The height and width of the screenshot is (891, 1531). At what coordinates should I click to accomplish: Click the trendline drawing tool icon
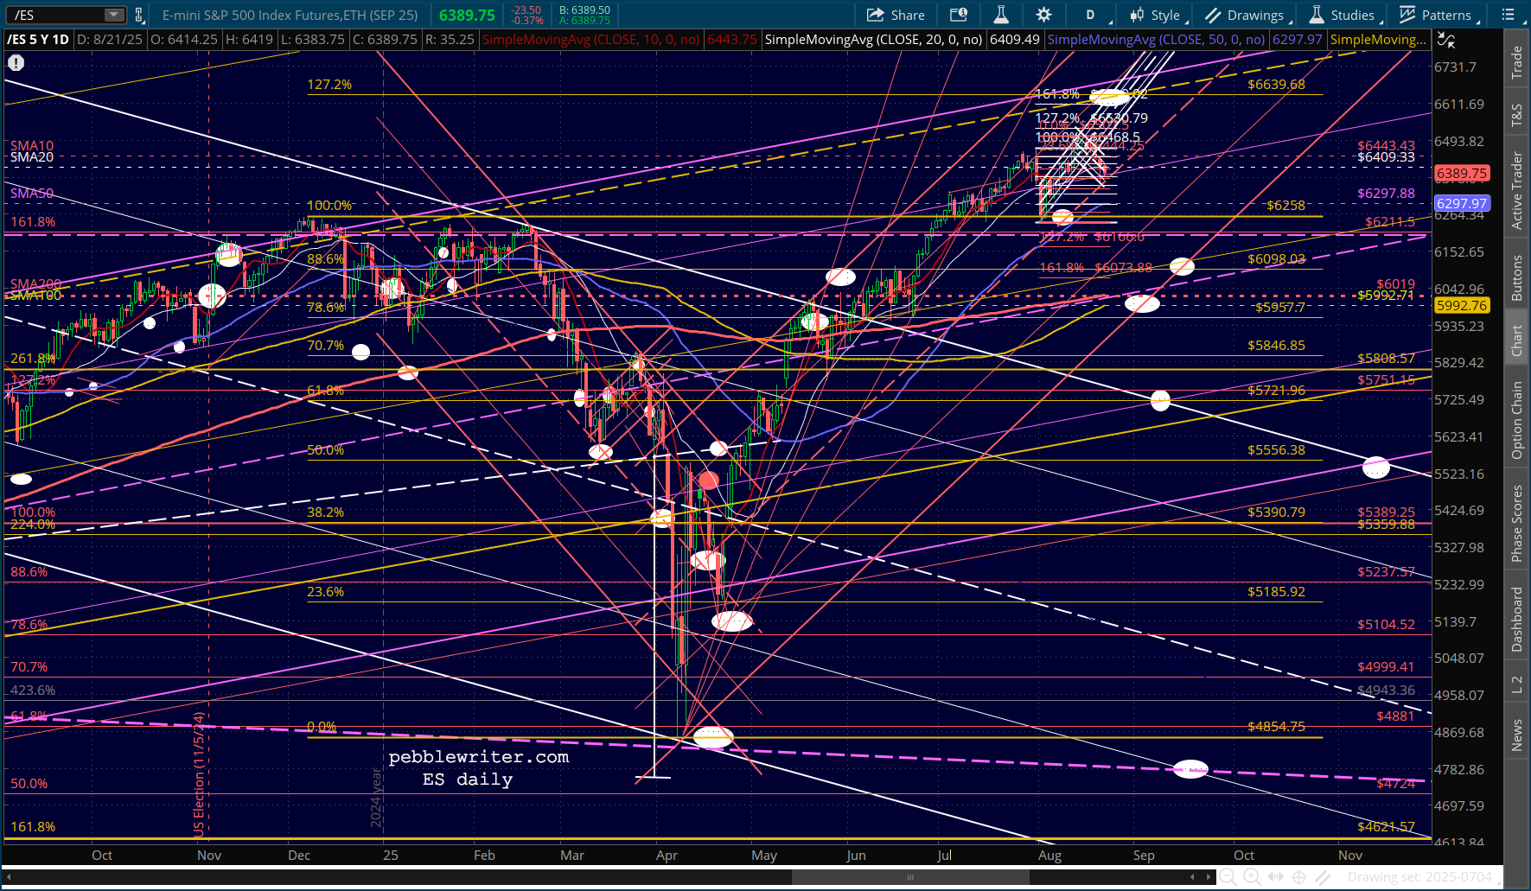click(x=1323, y=877)
